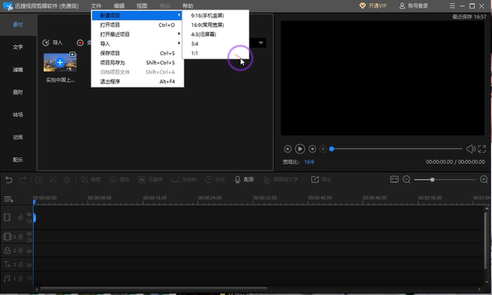Toggle mute speaker on music track

(29, 278)
